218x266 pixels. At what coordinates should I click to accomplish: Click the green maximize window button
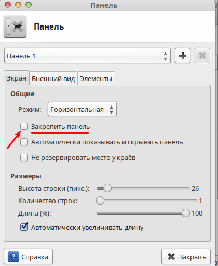[x=29, y=5]
